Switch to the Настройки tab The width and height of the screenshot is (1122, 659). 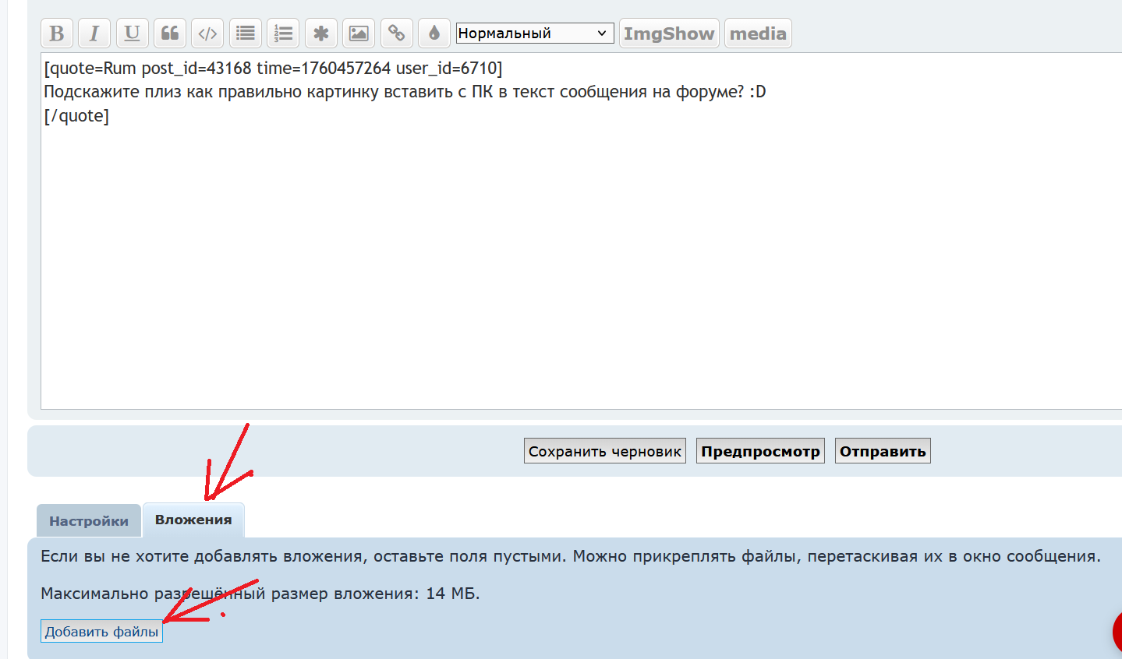(x=89, y=521)
